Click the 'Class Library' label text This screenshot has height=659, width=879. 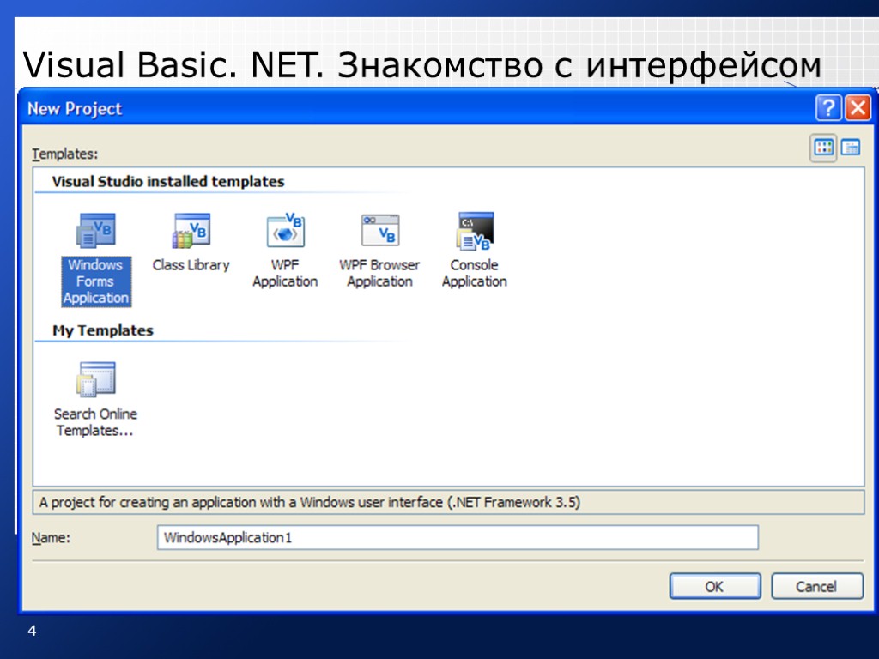[x=191, y=265]
